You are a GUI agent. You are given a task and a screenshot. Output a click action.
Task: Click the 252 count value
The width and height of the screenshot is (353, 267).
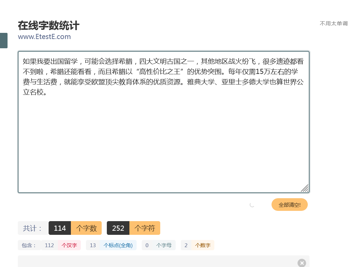(118, 228)
